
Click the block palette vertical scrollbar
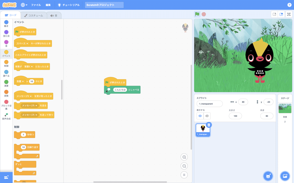point(62,90)
